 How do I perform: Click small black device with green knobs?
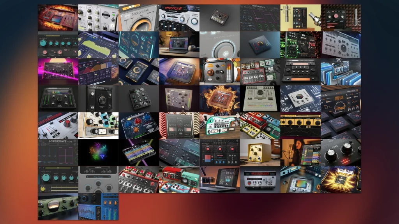[x=139, y=98]
